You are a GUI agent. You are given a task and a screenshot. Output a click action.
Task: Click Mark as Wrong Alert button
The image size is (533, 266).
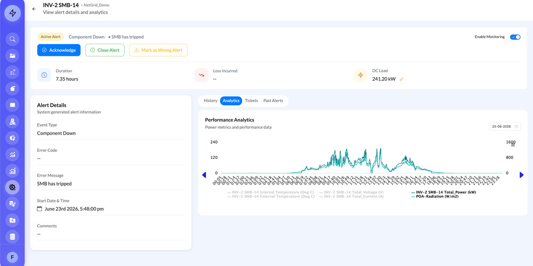point(158,50)
